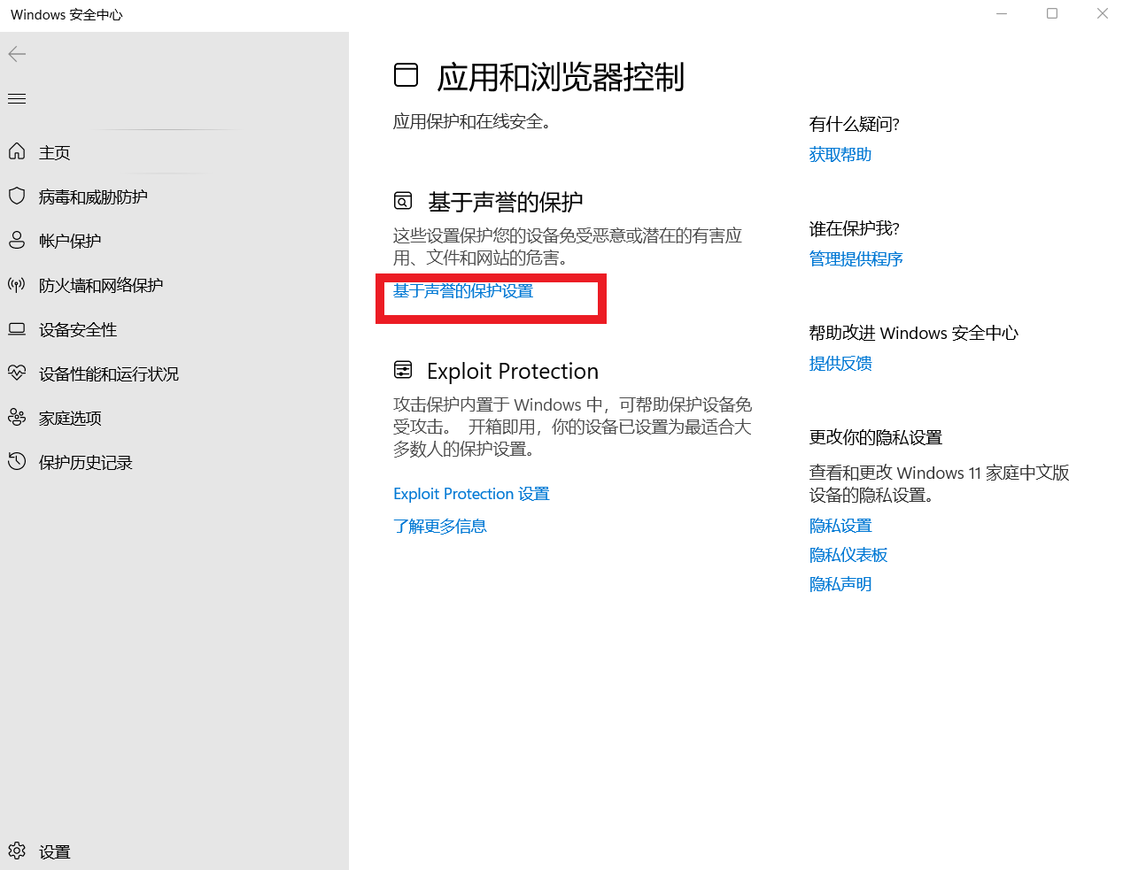Click the home icon beside 主页
The width and height of the screenshot is (1123, 870).
pyautogui.click(x=17, y=151)
